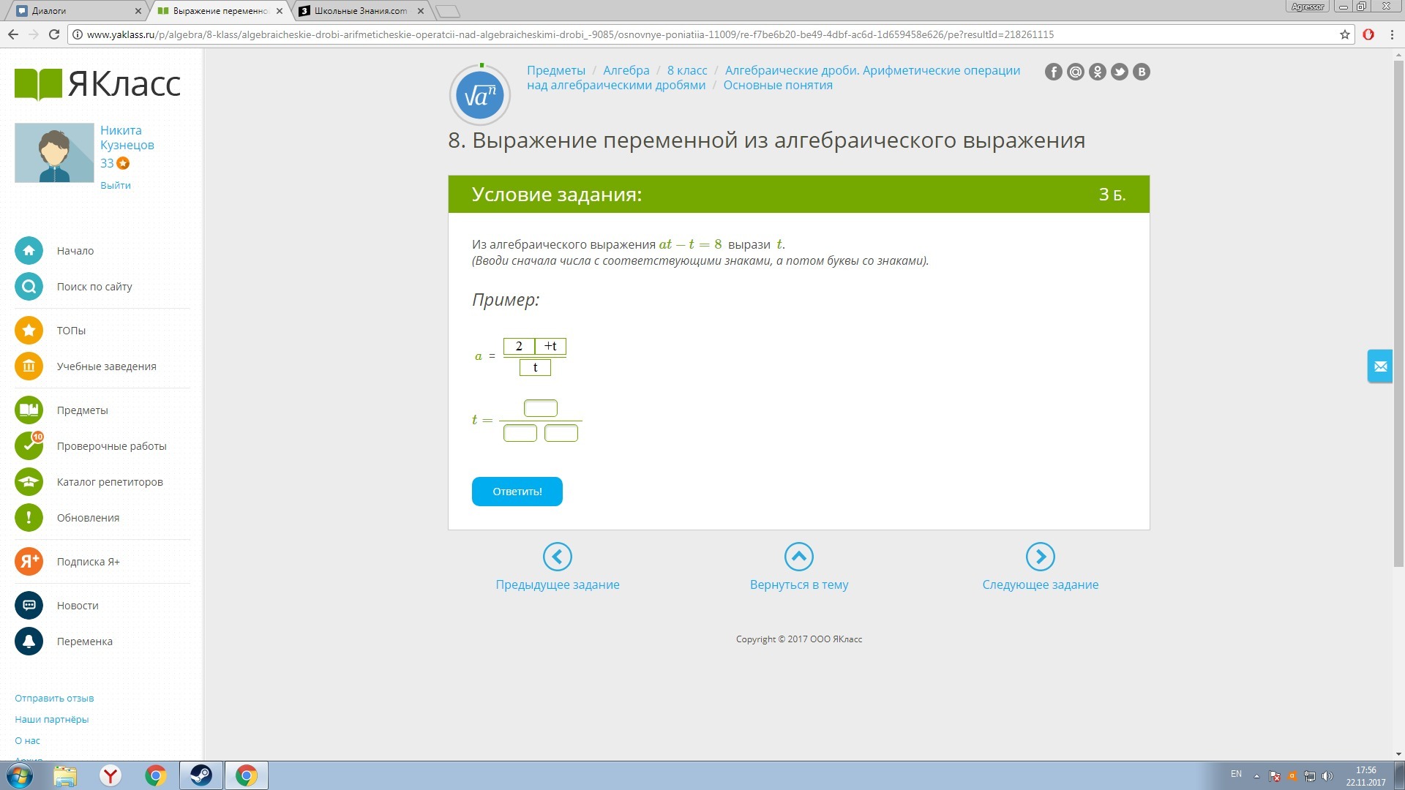Click the Выйти logout link
Viewport: 1405px width, 790px height.
point(116,186)
